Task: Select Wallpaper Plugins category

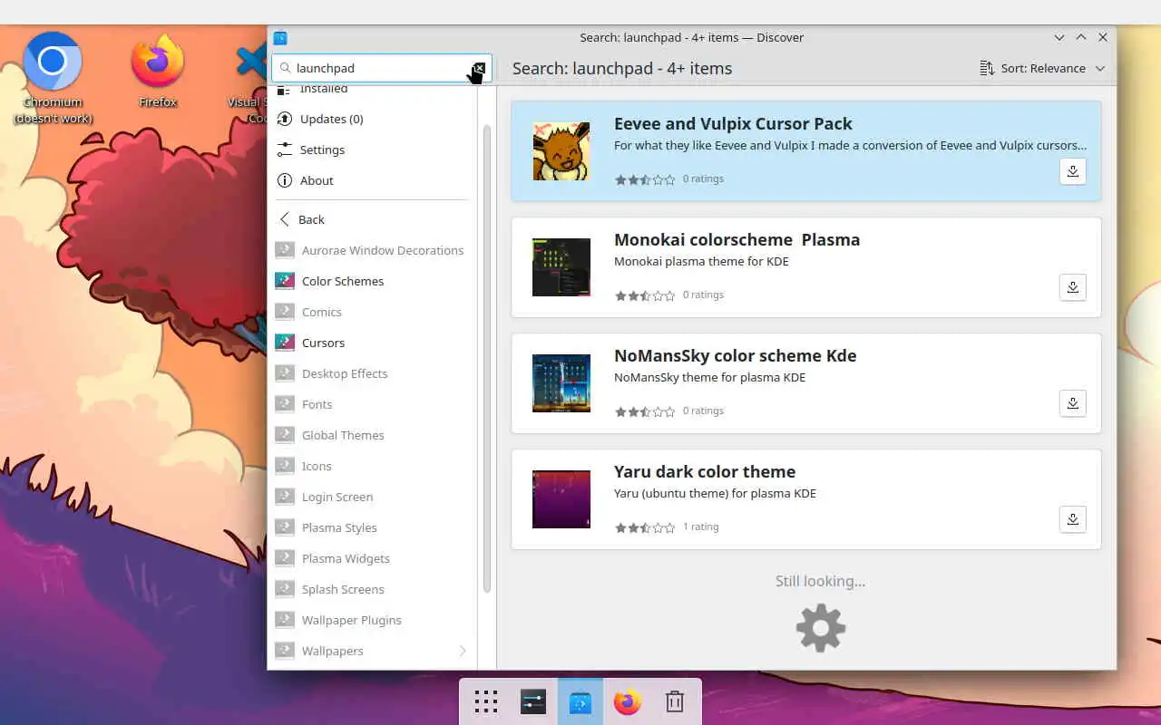Action: [x=372, y=620]
